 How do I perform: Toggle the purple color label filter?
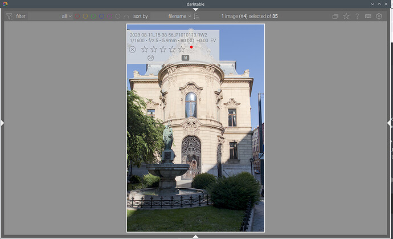[109, 17]
